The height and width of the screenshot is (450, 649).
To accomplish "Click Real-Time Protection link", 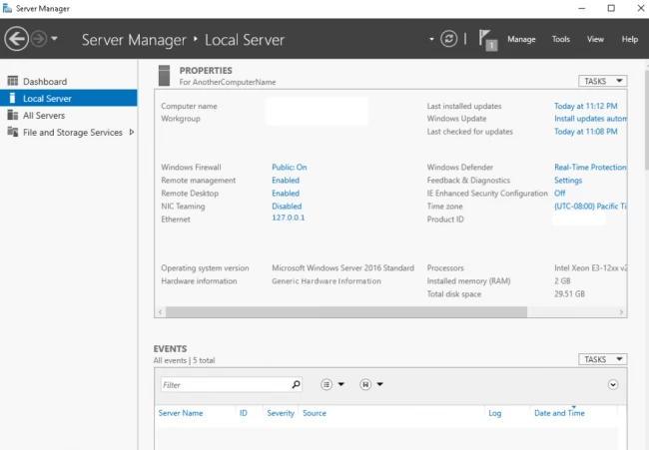I will tap(591, 167).
